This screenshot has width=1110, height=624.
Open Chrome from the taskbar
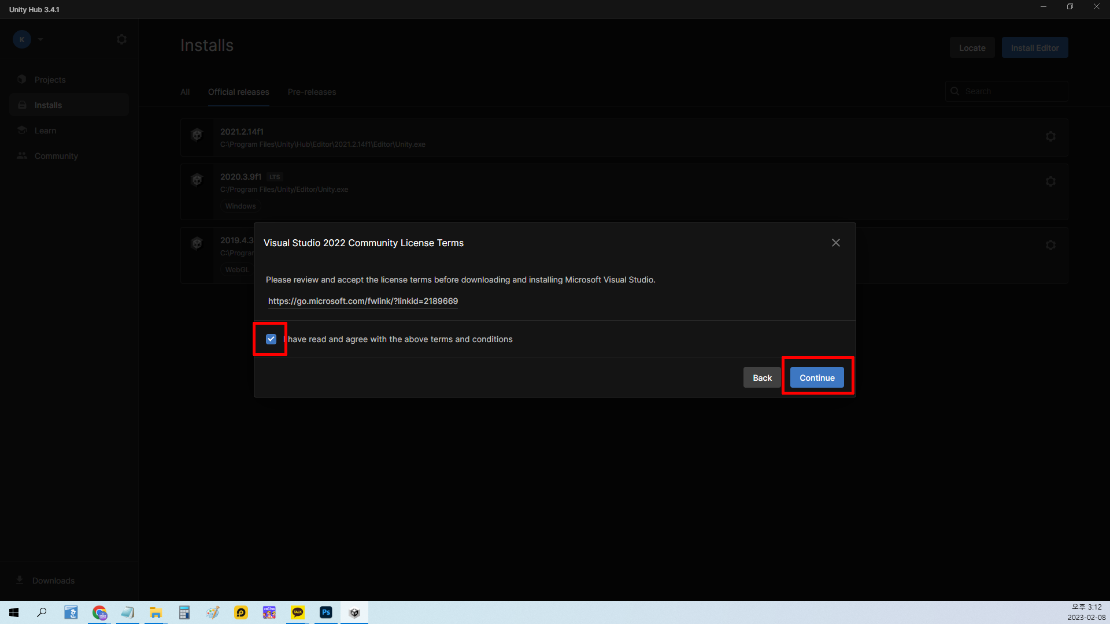[x=99, y=612]
